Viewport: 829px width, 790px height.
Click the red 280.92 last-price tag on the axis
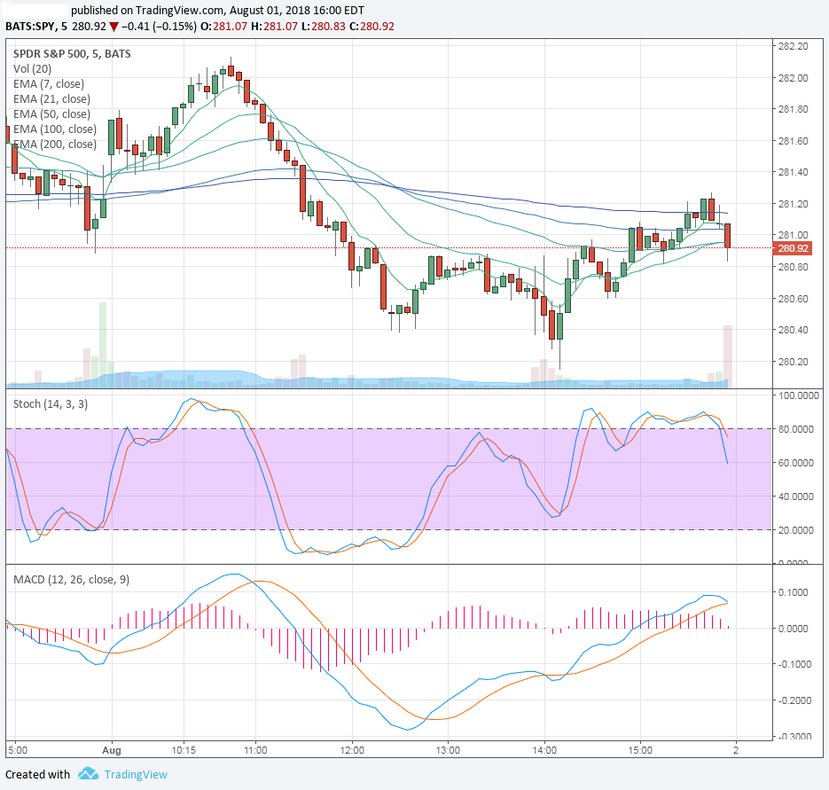(792, 248)
